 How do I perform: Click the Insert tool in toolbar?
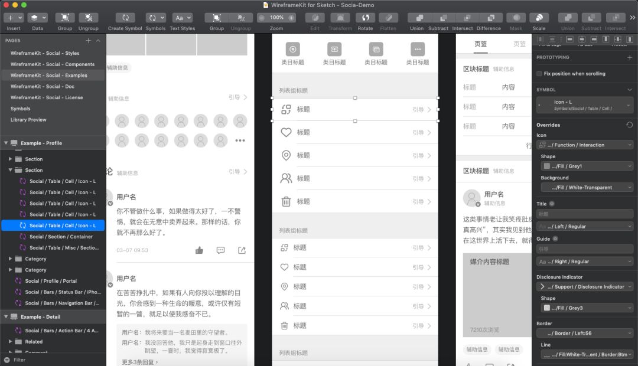pyautogui.click(x=13, y=18)
